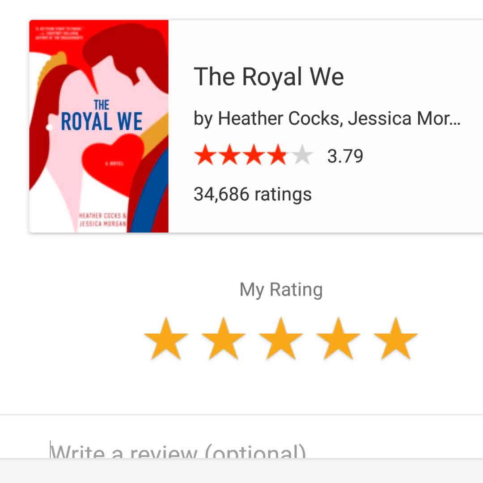Viewport: 483px width, 483px height.
Task: Set my rating to four stars
Action: click(338, 339)
